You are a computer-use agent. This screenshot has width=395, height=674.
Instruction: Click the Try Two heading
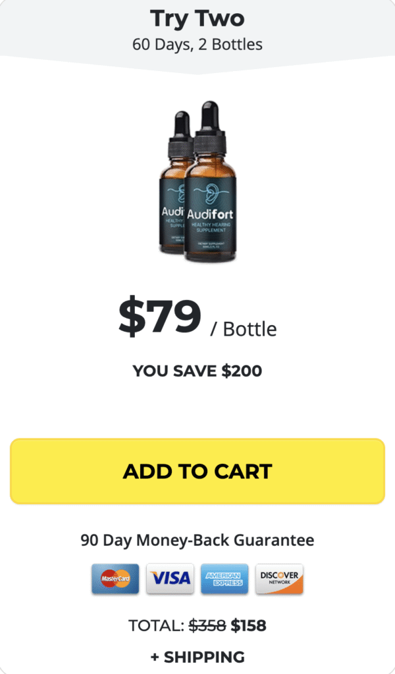pos(197,18)
